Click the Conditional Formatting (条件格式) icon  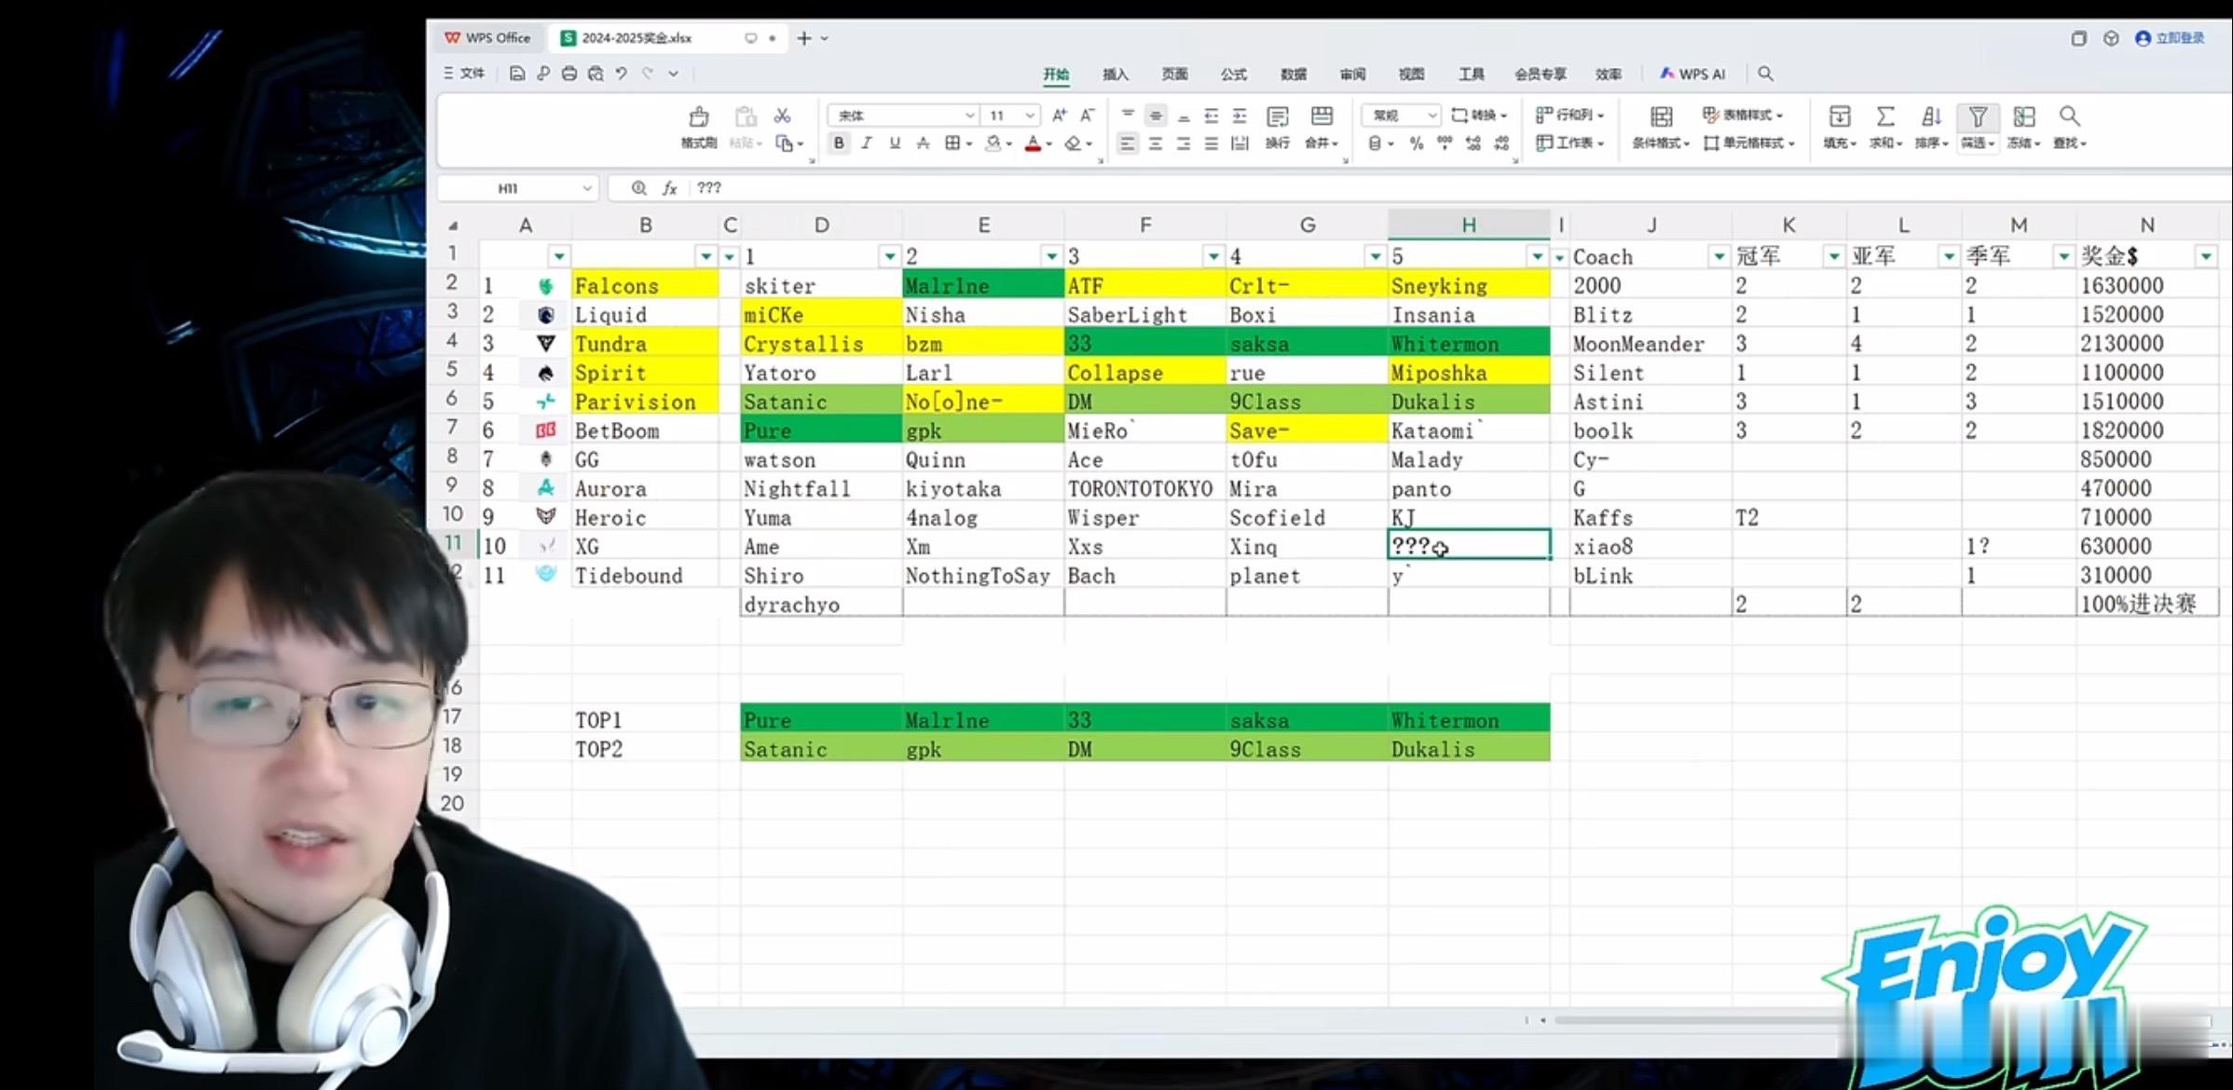point(1661,116)
